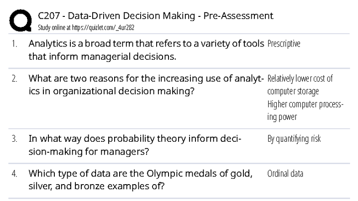The height and width of the screenshot is (201, 358).
Task: Click the 'Relatively lower cost' answer line
Action: [300, 79]
